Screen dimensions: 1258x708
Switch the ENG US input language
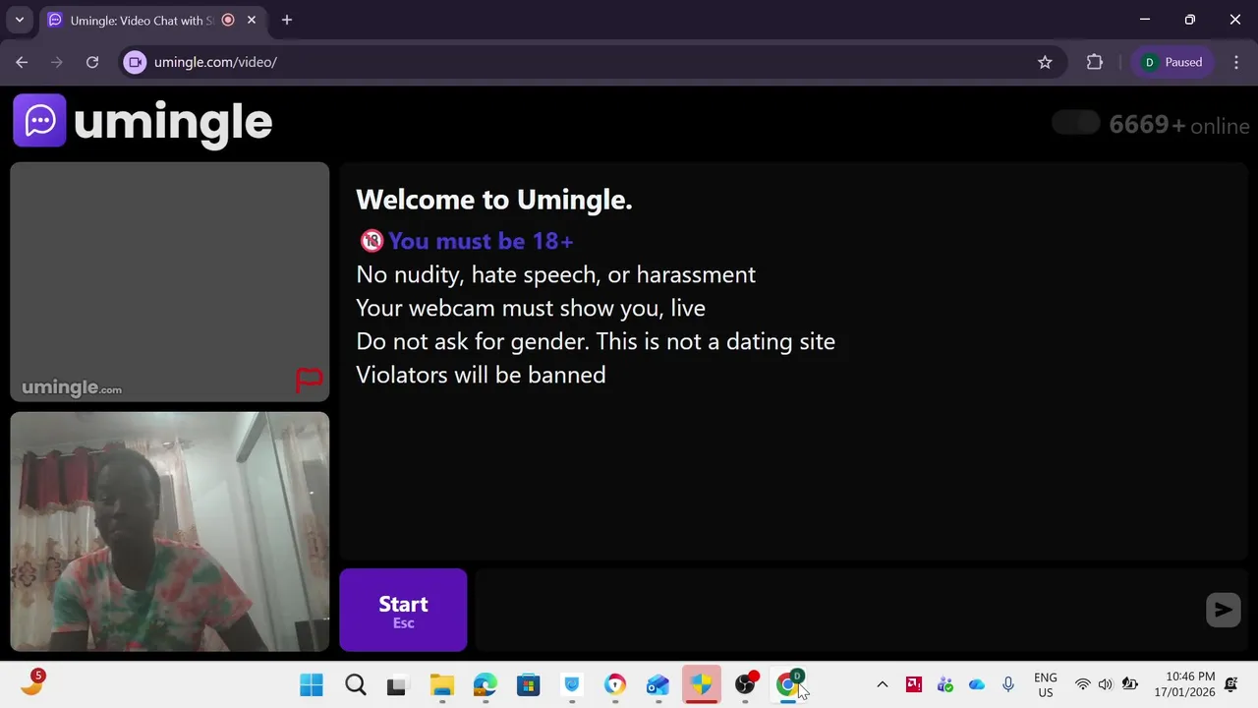tap(1046, 685)
